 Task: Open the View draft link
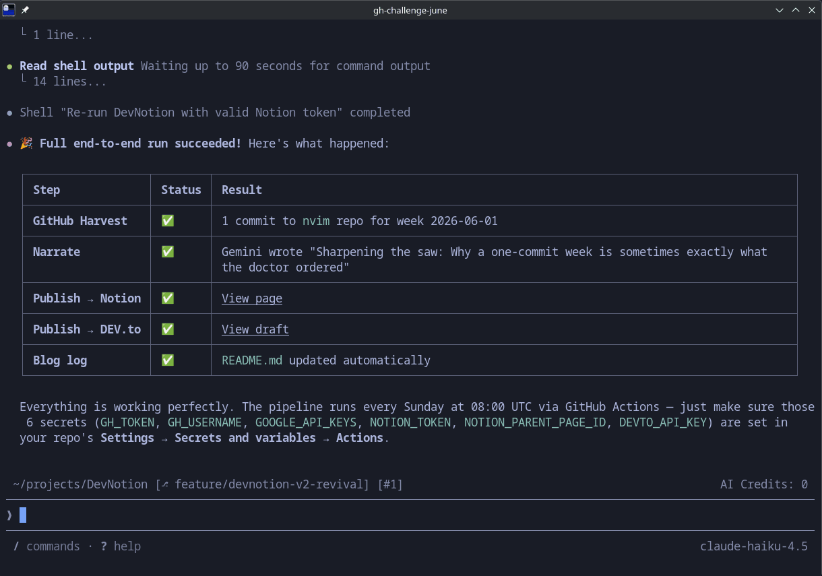pyautogui.click(x=255, y=329)
